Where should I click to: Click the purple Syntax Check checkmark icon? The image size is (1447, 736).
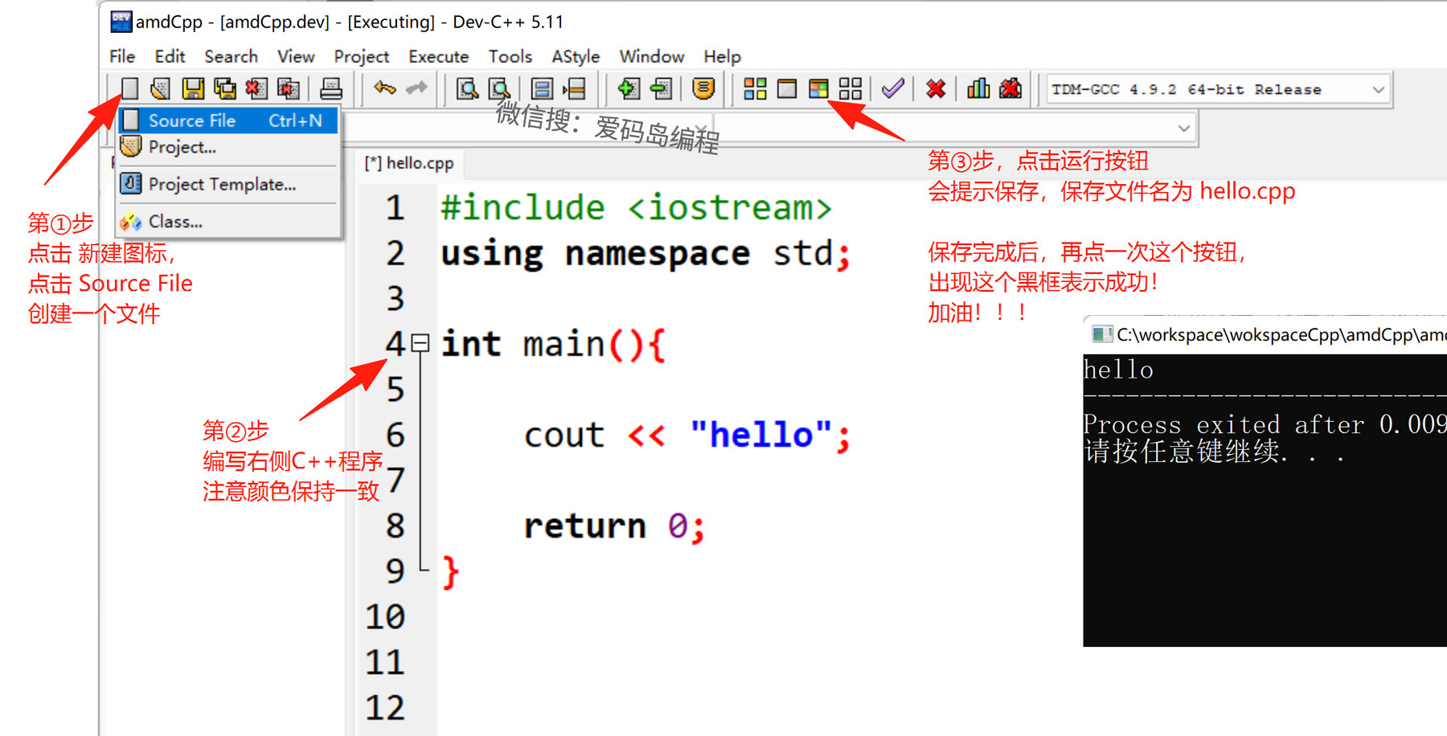(x=892, y=88)
